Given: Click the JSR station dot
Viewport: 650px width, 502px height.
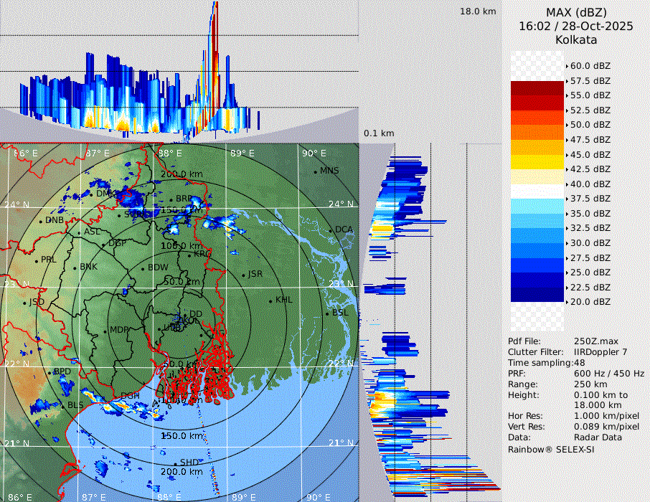Looking at the screenshot, I should tap(244, 275).
